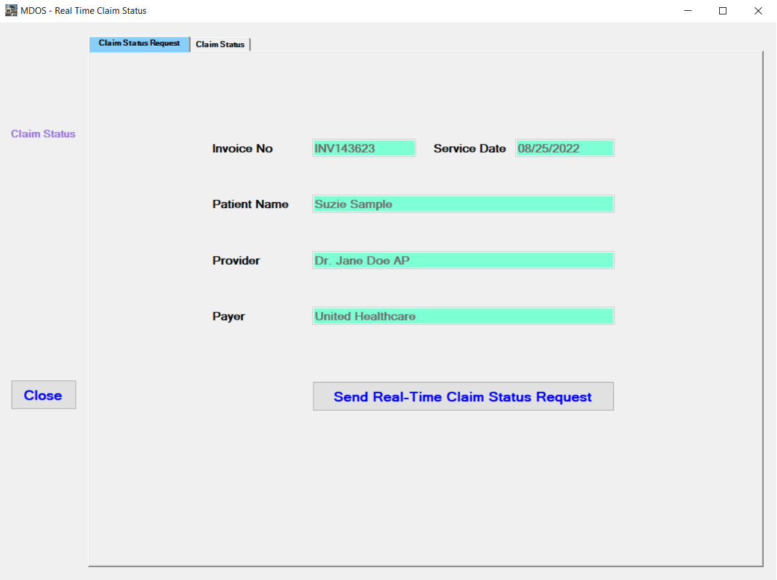Click the Provider field containing Dr. Jane Doe AP

(463, 260)
